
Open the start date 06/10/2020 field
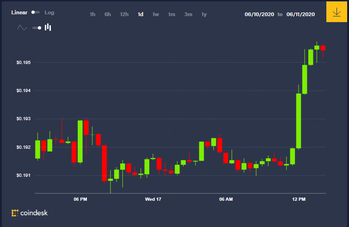coord(259,14)
